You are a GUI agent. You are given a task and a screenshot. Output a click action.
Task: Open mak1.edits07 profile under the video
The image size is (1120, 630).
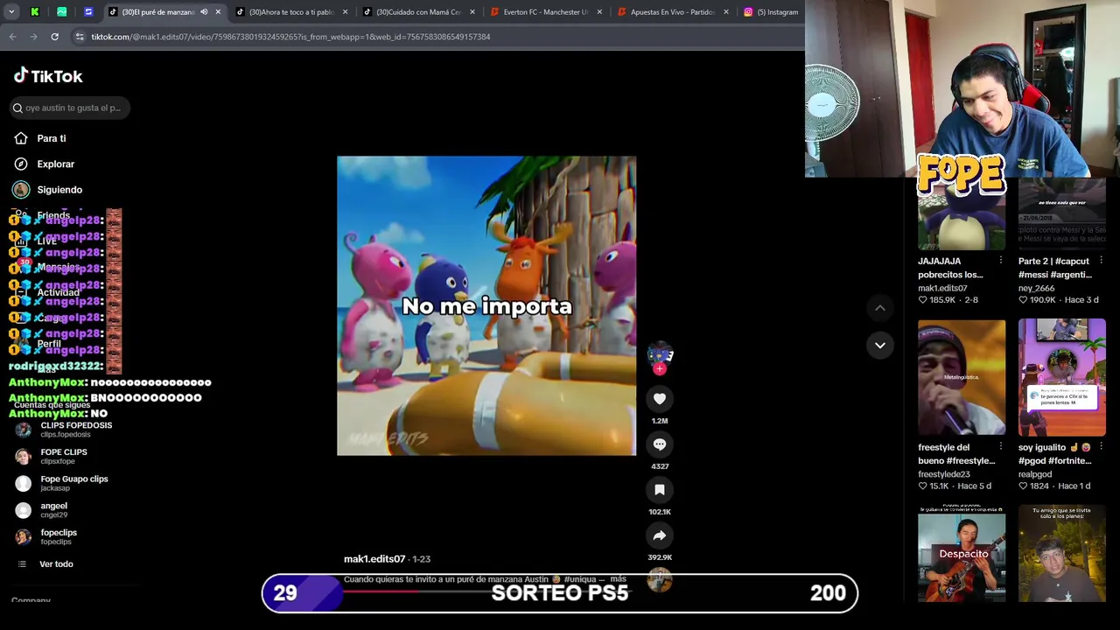click(374, 558)
